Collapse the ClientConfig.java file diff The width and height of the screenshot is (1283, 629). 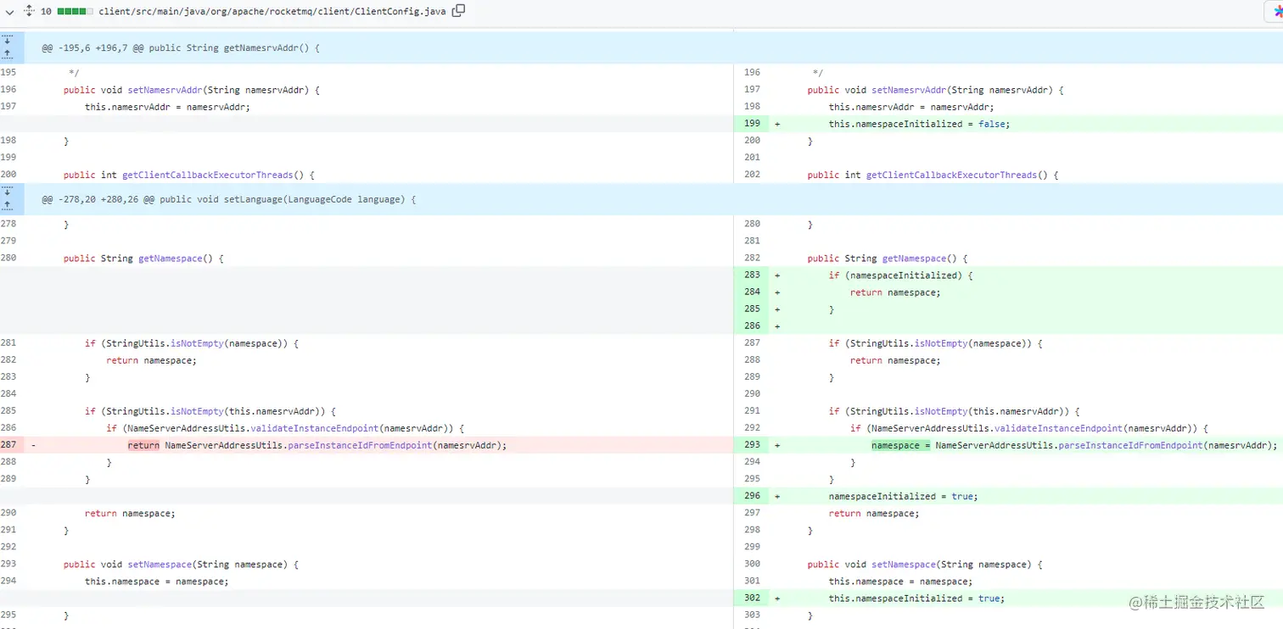(x=10, y=12)
